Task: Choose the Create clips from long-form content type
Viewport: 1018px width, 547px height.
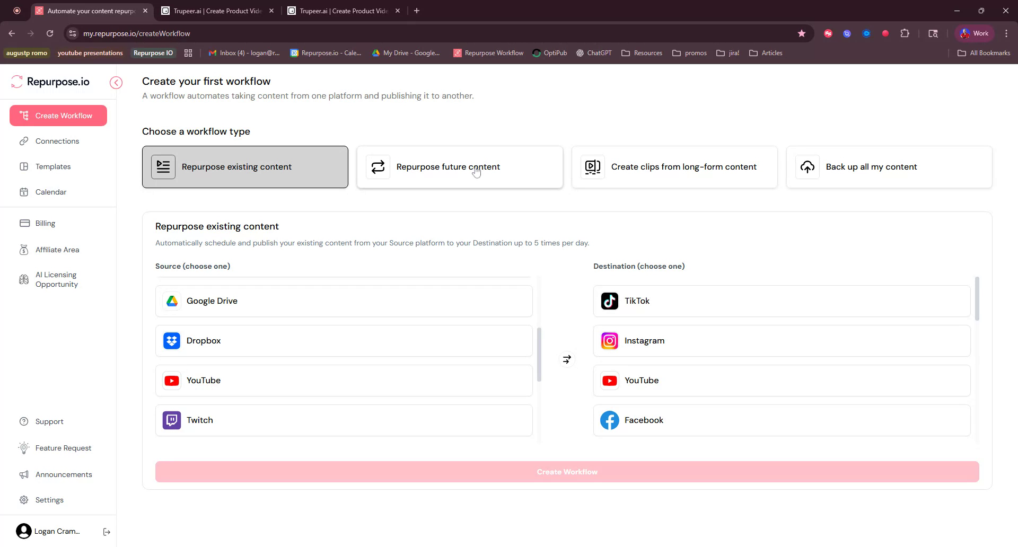Action: (674, 166)
